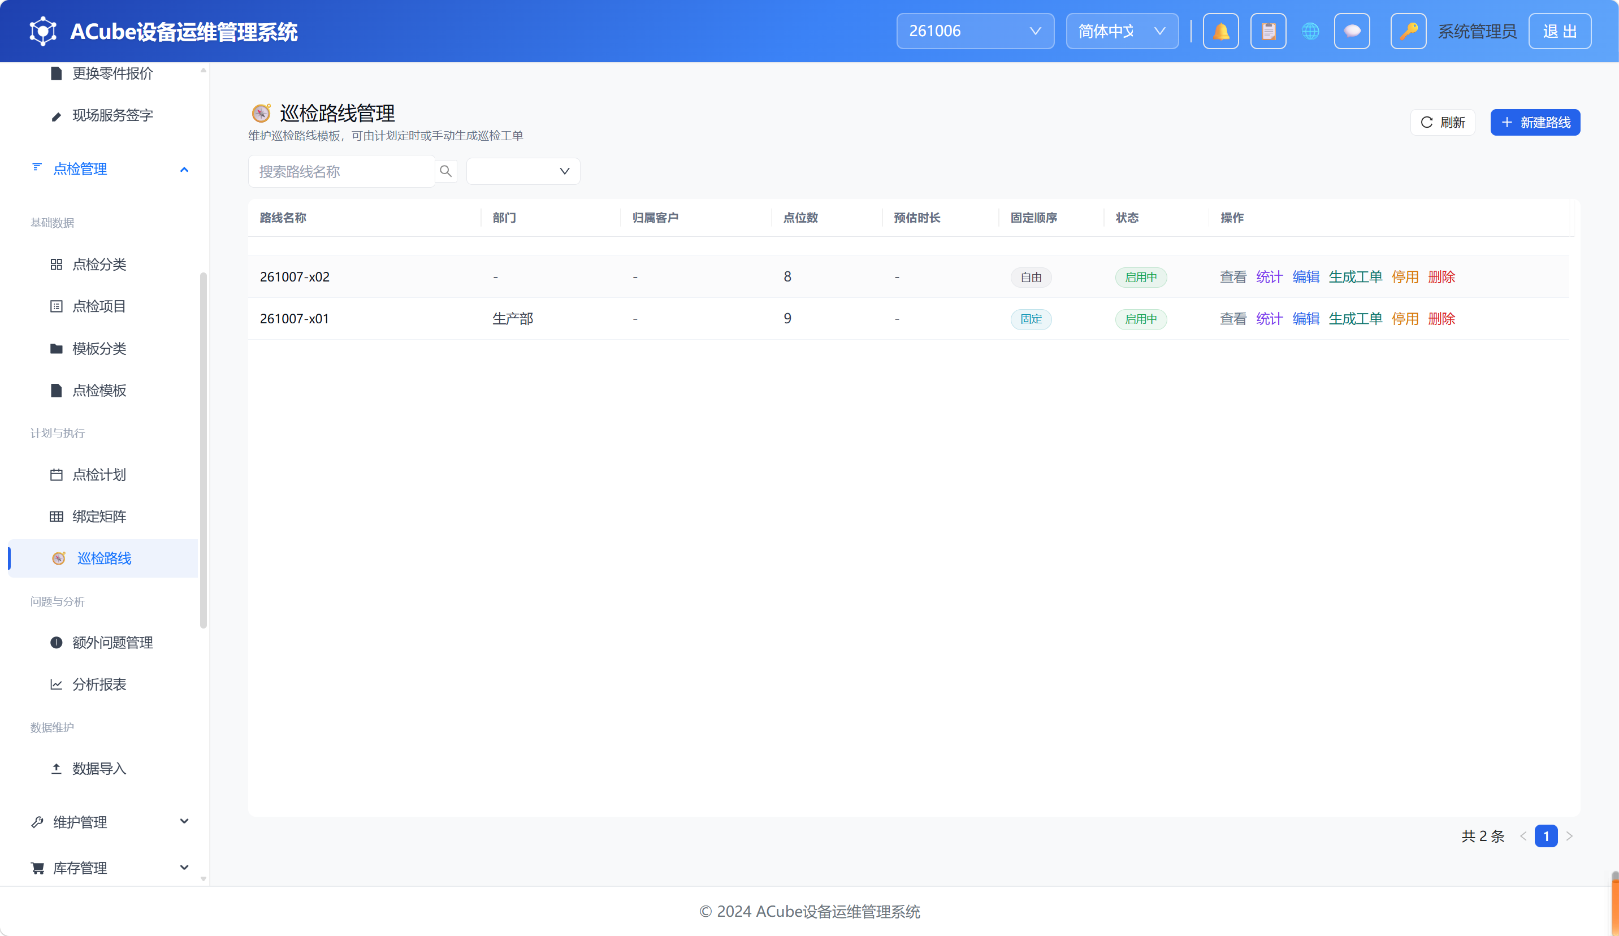The image size is (1619, 936).
Task: Click page 1 in pagination
Action: [x=1546, y=836]
